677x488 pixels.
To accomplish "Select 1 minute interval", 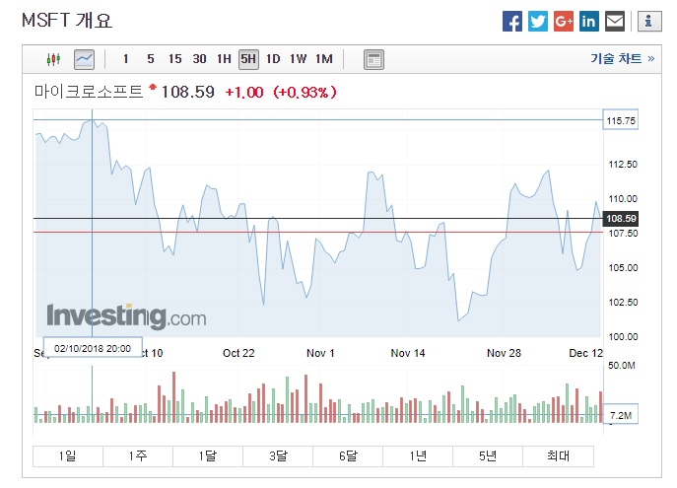I will tap(125, 59).
